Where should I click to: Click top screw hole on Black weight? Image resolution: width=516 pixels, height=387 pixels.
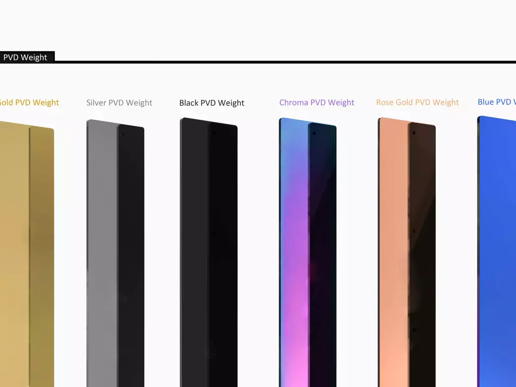214,133
